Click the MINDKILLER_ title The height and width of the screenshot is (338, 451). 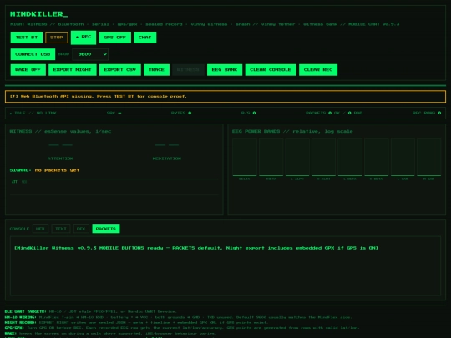pyautogui.click(x=39, y=14)
